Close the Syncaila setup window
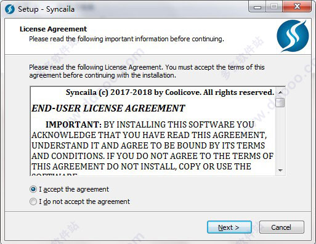The width and height of the screenshot is (316, 244). point(297,7)
